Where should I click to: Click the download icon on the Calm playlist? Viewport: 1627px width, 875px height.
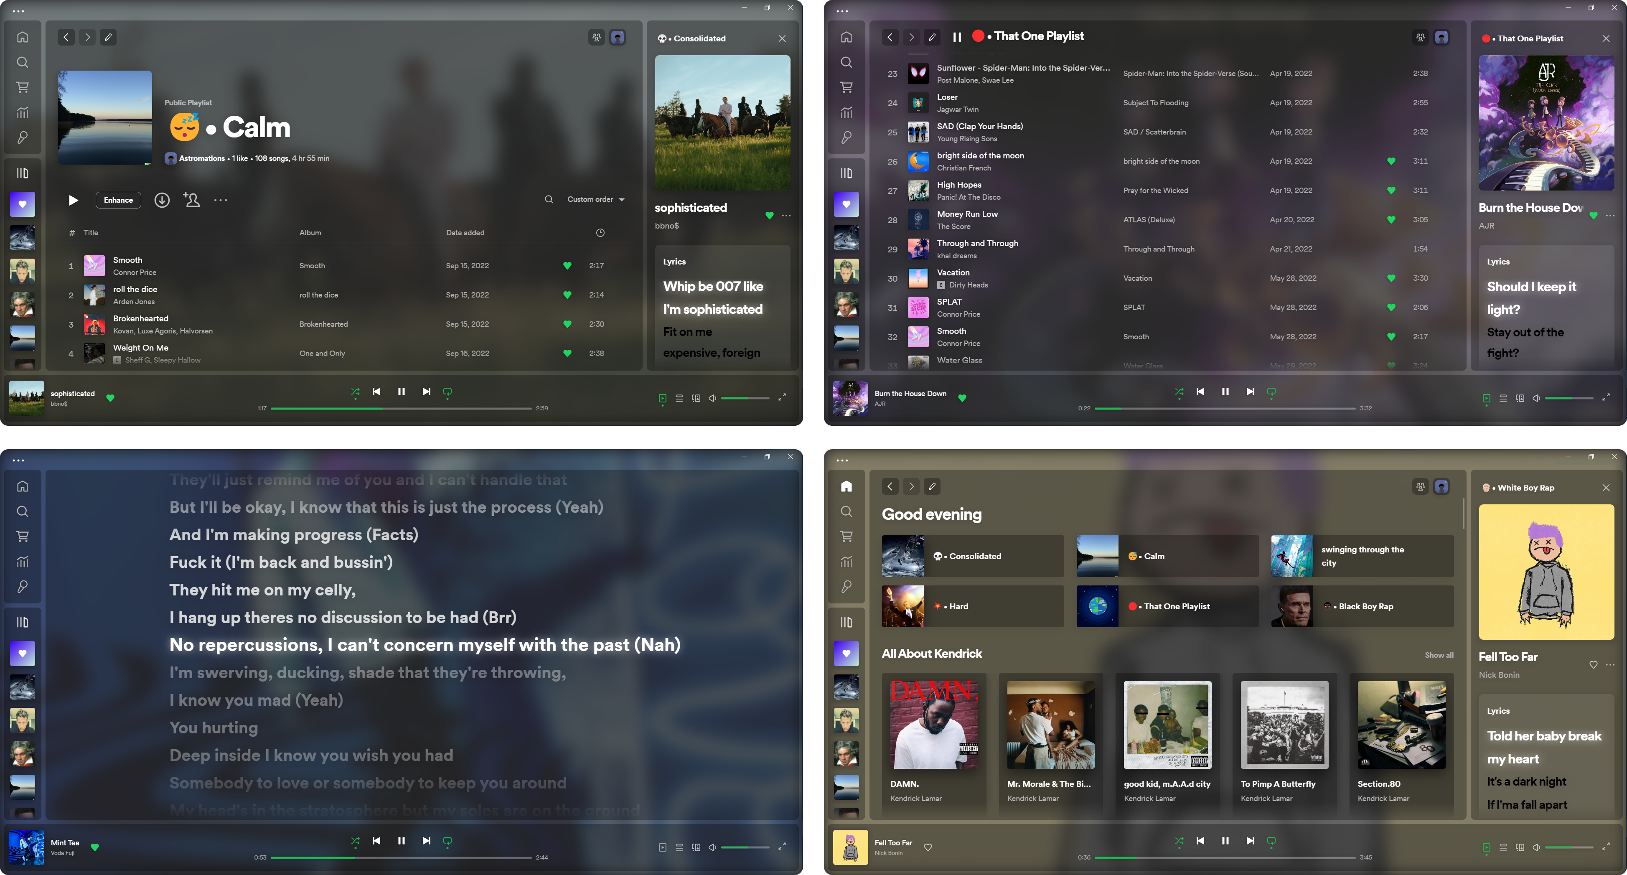pos(162,200)
